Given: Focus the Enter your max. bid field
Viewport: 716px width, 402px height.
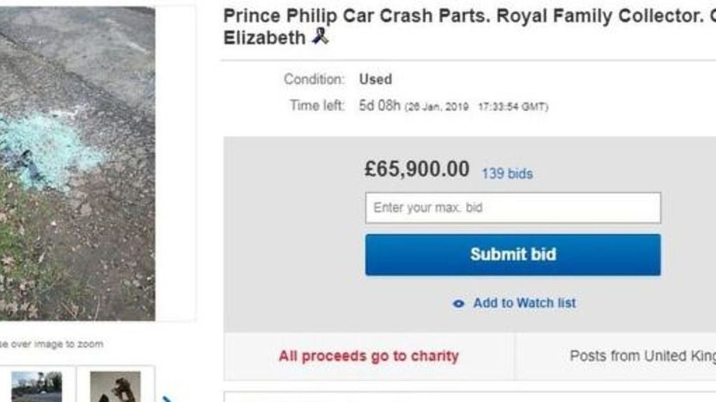Looking at the screenshot, I should [x=512, y=208].
